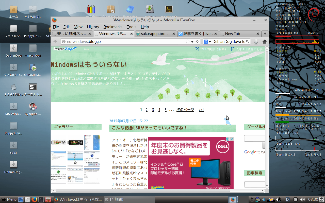
Task: Open the Bookmarks menu
Action: pos(113,27)
